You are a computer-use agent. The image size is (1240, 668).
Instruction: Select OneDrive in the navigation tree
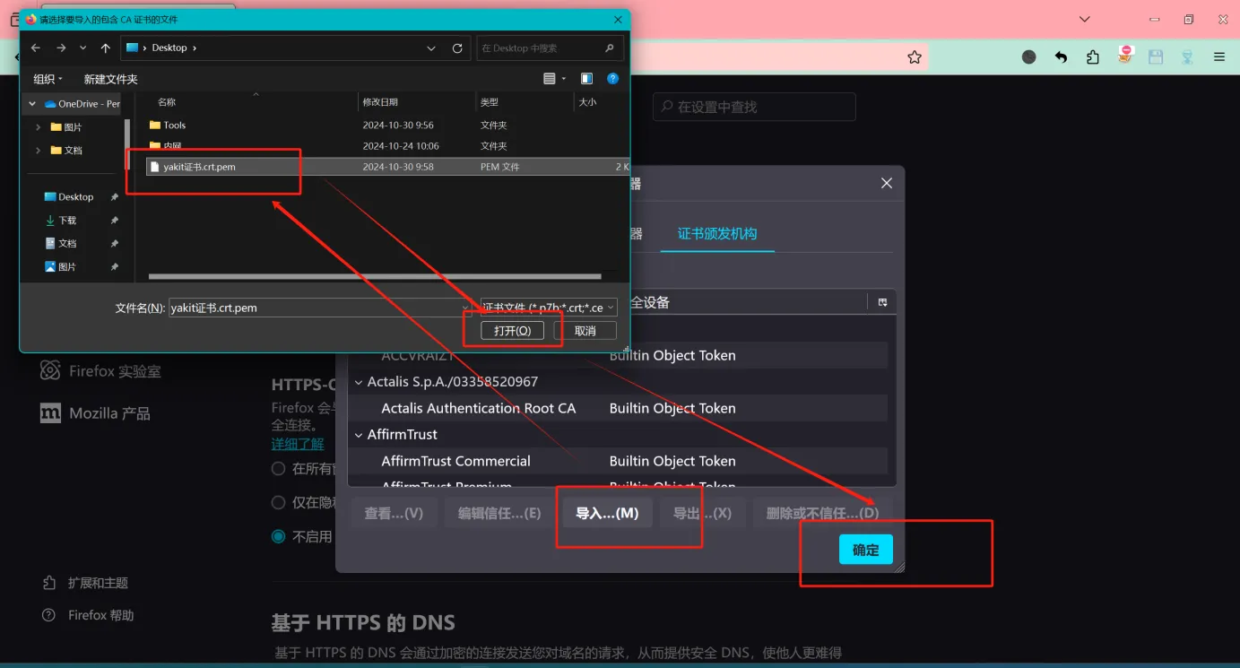(x=81, y=104)
